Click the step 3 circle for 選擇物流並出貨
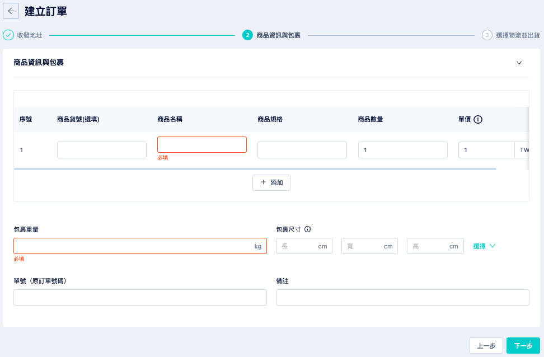This screenshot has height=357, width=544. click(x=487, y=35)
